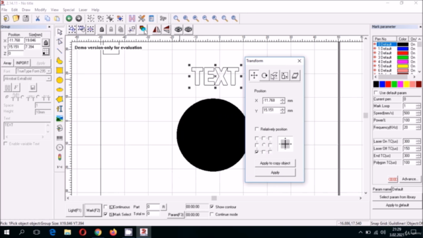
Task: Click the magnifier Zoom tool icon
Action: 176,19
